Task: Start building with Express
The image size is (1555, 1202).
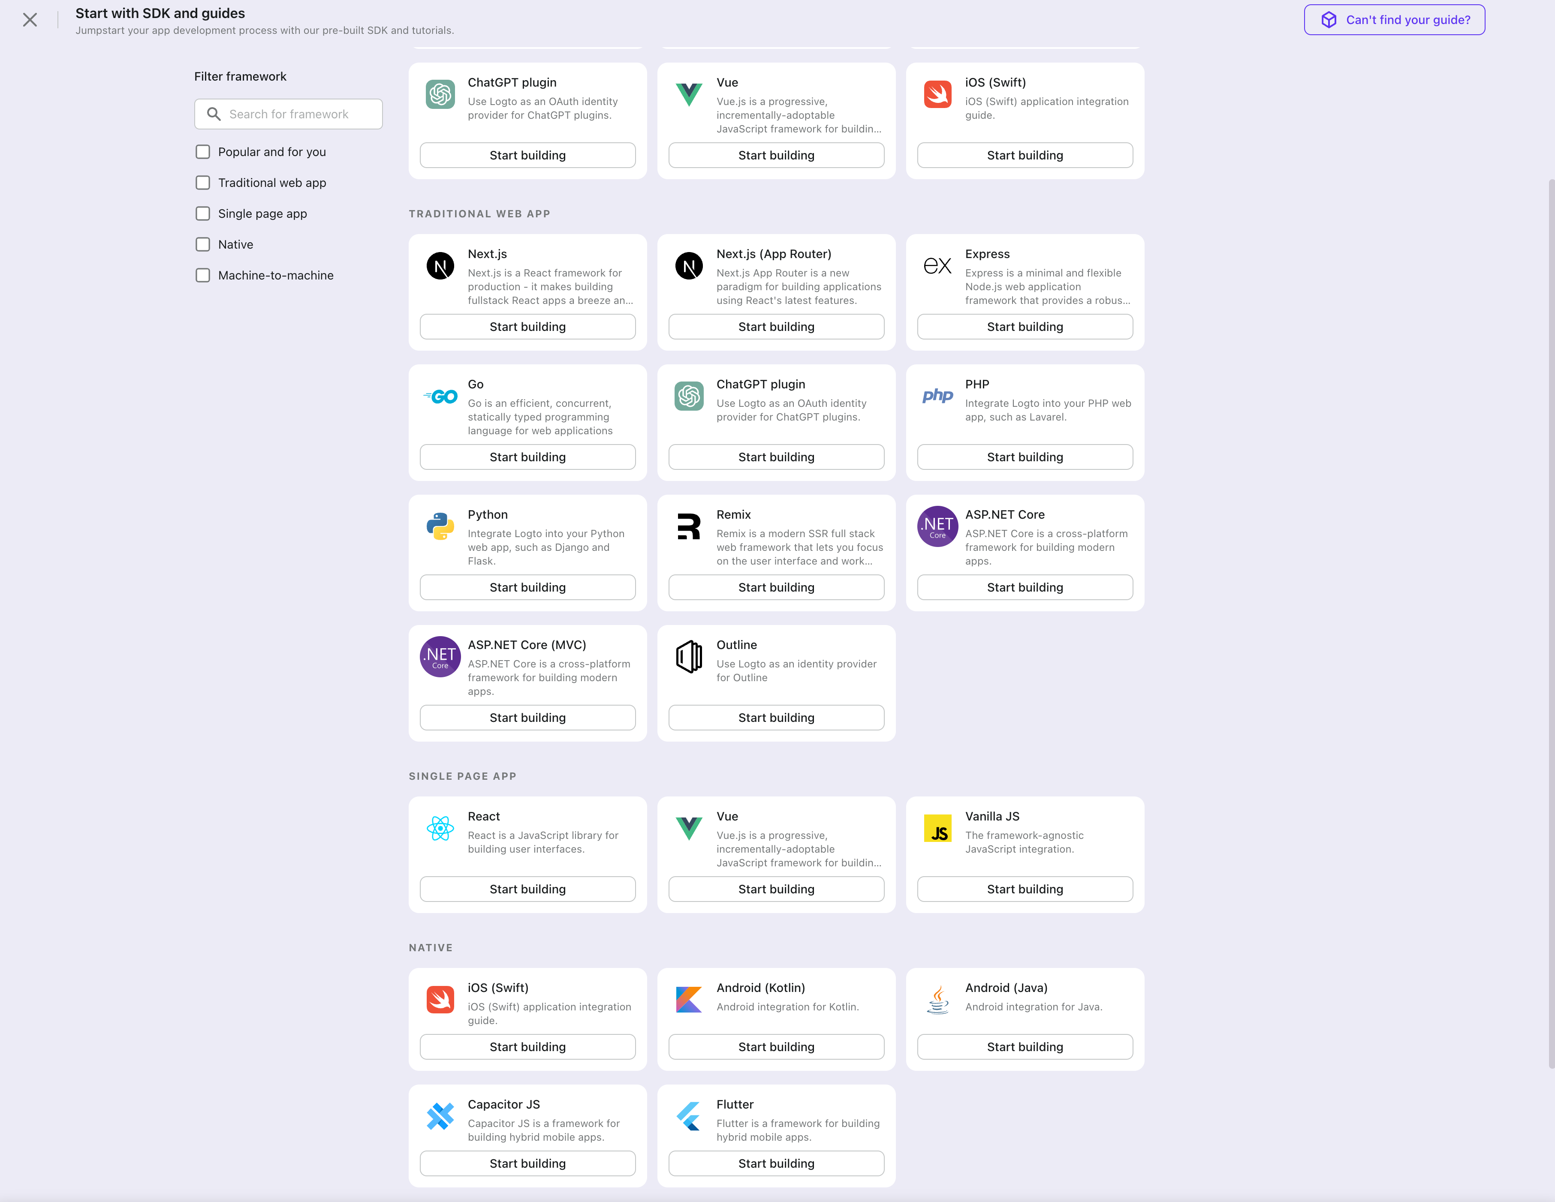Action: [1025, 327]
